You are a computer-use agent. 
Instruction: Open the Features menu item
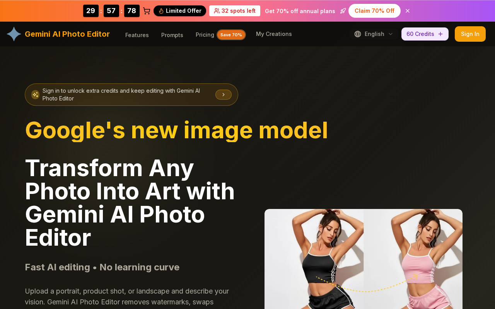tap(137, 35)
